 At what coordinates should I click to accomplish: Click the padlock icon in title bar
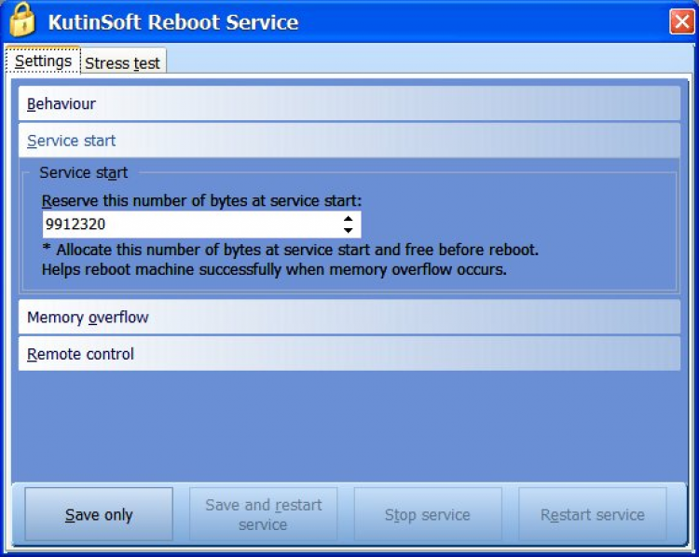click(x=21, y=20)
